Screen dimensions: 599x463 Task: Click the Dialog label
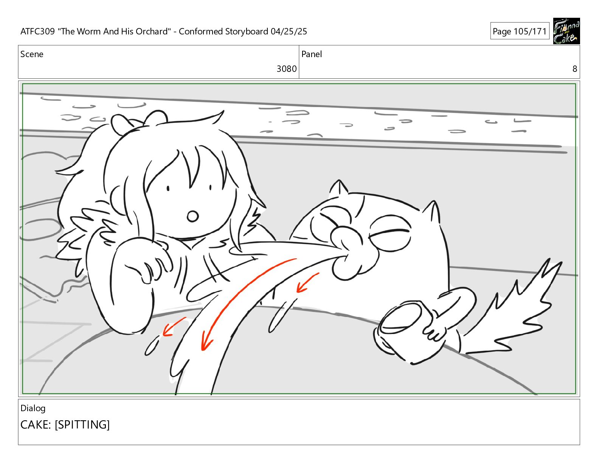(33, 408)
